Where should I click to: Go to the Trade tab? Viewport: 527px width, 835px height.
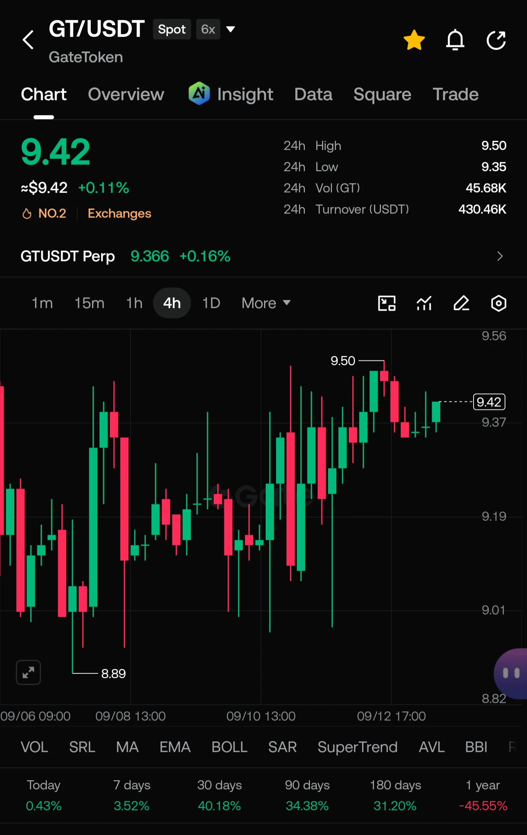pyautogui.click(x=456, y=94)
